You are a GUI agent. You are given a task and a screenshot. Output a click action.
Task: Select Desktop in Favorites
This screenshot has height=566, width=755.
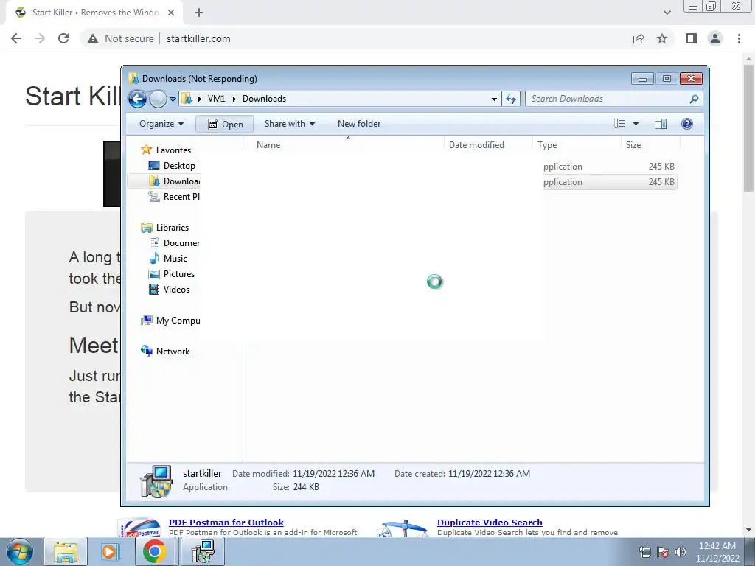[x=172, y=166]
